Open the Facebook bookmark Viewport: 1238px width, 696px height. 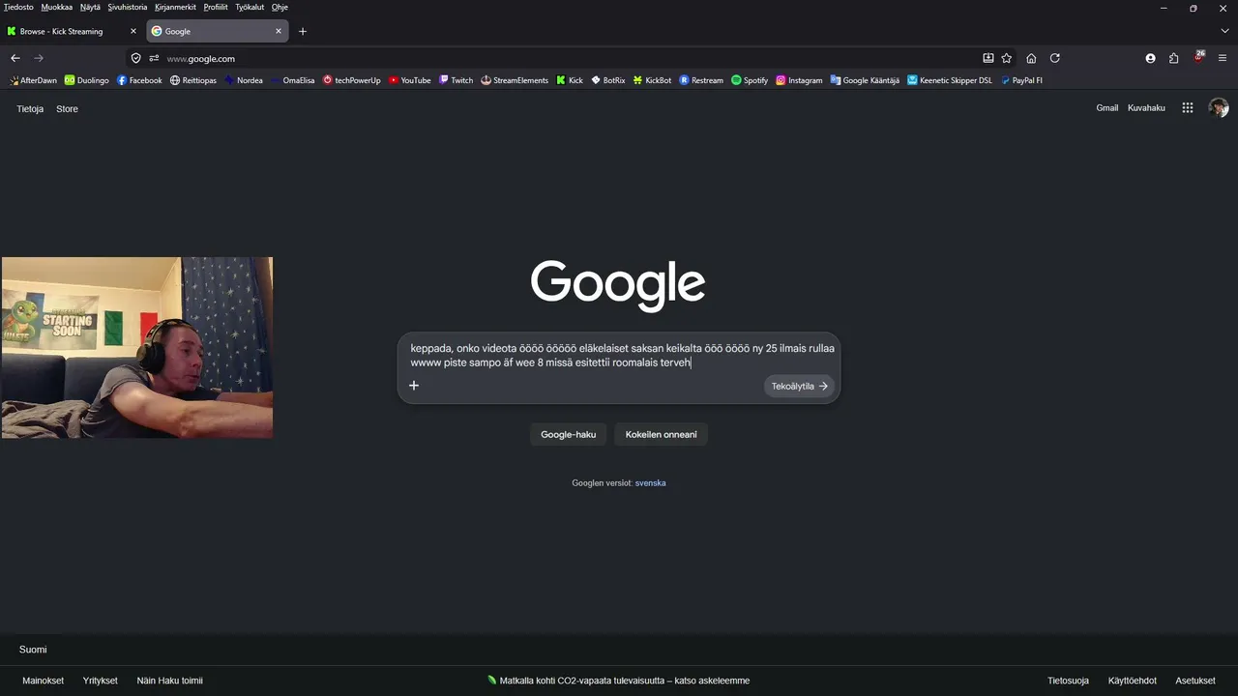point(139,80)
